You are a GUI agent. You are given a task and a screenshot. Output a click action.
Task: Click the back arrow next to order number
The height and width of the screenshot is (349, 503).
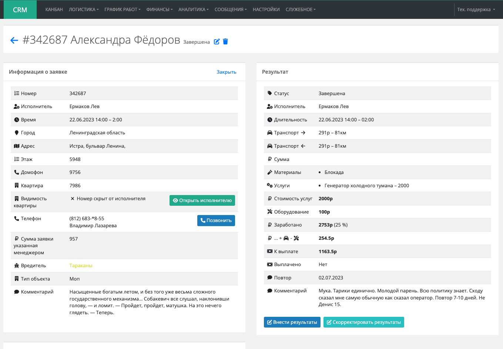(14, 40)
